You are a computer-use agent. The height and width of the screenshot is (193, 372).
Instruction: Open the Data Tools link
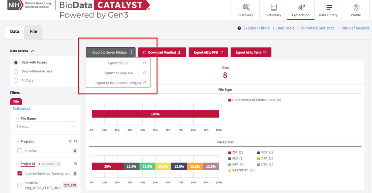[285, 28]
